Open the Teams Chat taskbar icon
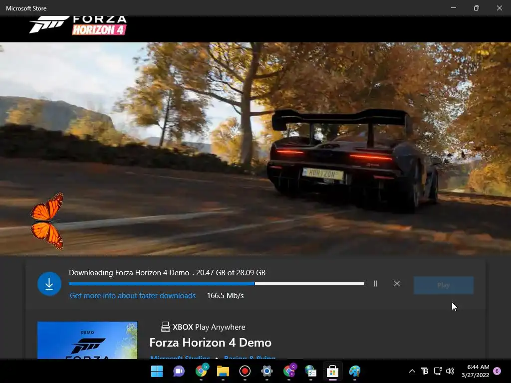This screenshot has height=383, width=511. click(179, 371)
